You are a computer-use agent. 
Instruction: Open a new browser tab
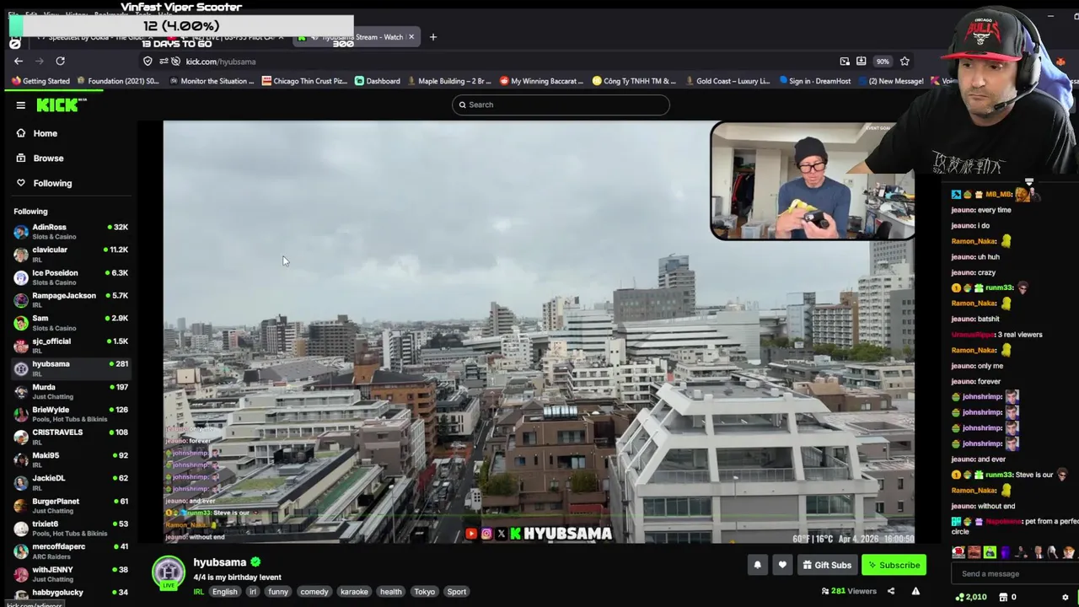(432, 37)
